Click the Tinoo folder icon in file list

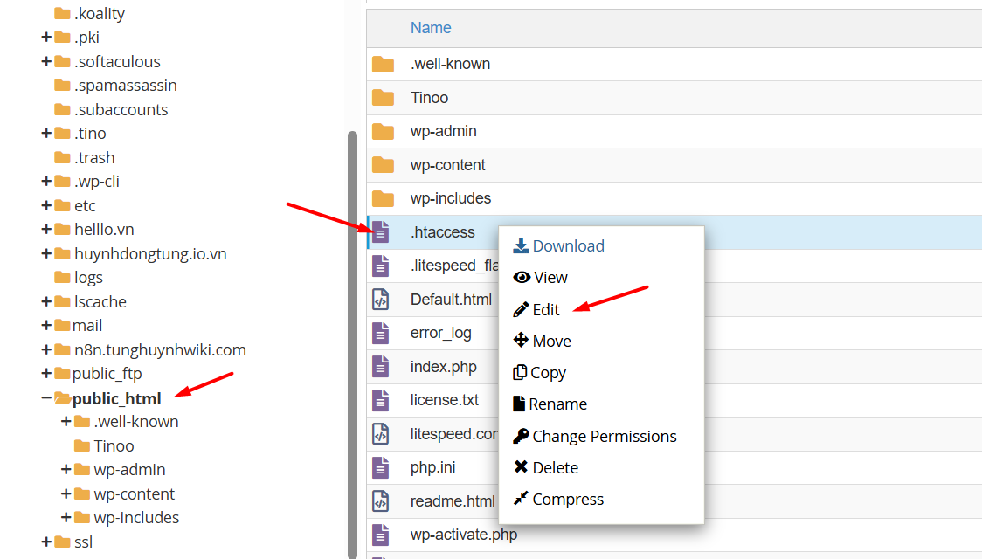coord(383,98)
